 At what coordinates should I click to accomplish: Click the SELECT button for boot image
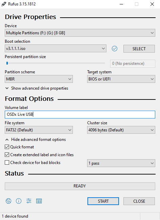pyautogui.click(x=139, y=49)
